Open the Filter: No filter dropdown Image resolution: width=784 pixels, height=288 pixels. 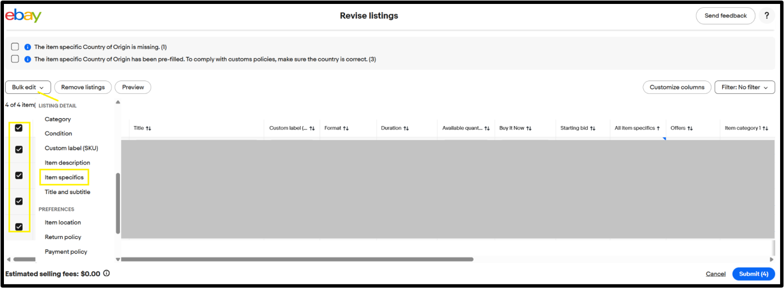point(744,87)
